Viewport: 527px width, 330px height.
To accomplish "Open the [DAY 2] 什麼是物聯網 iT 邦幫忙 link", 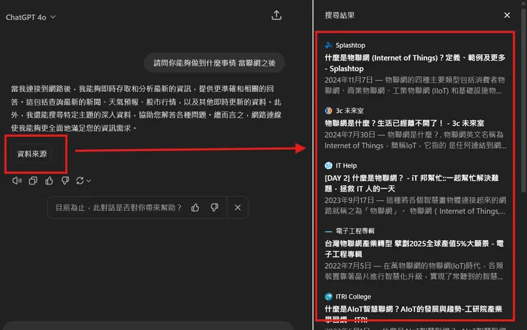I will coord(412,183).
